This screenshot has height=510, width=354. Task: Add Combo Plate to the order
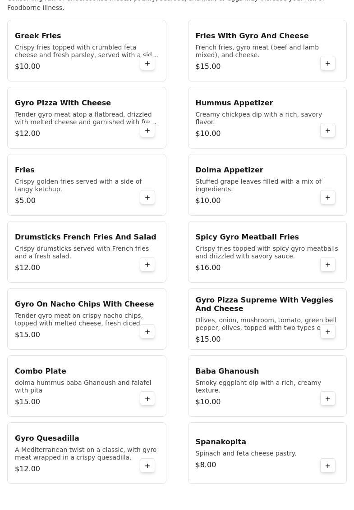click(x=147, y=399)
